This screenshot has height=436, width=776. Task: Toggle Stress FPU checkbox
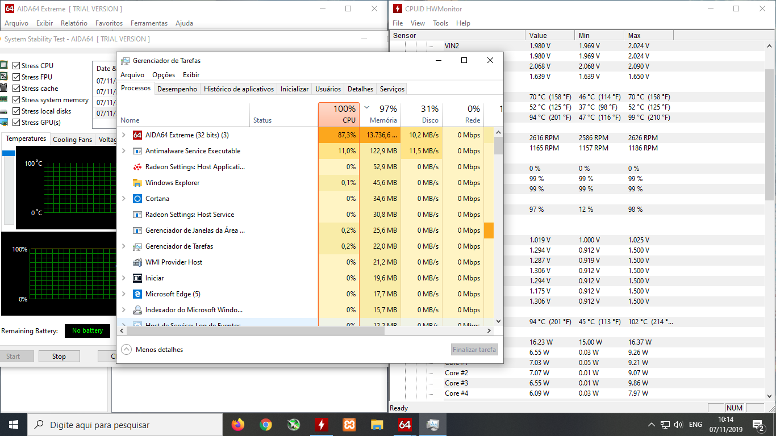click(16, 77)
